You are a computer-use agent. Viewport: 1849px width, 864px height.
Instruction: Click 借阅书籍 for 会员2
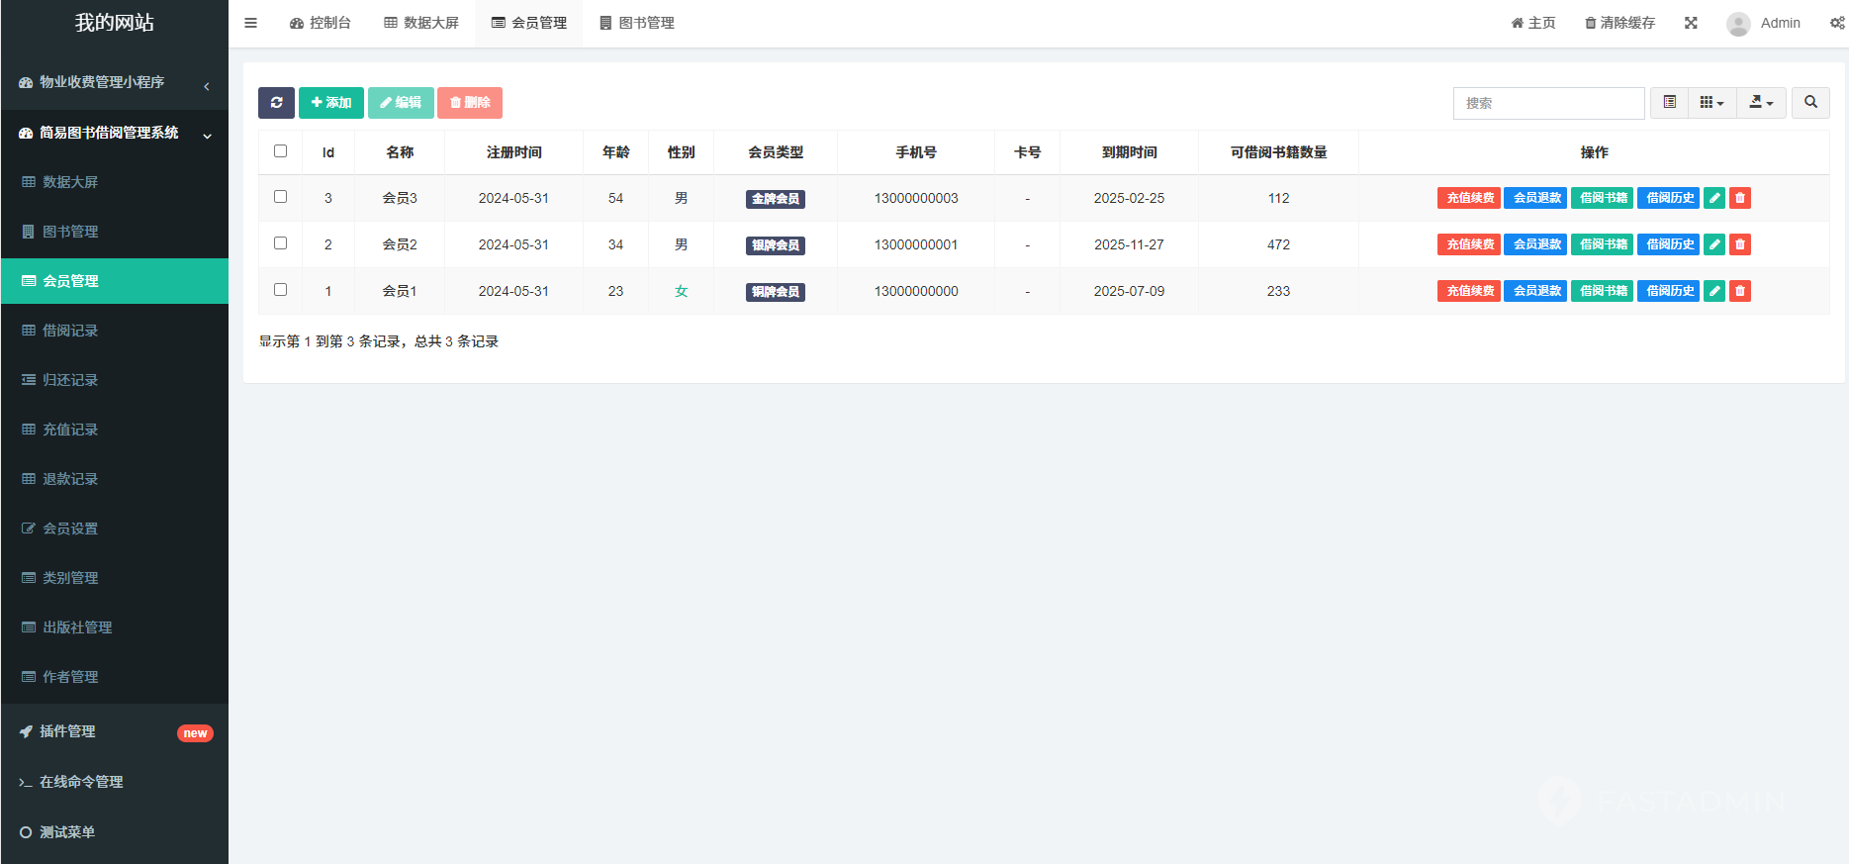tap(1602, 244)
